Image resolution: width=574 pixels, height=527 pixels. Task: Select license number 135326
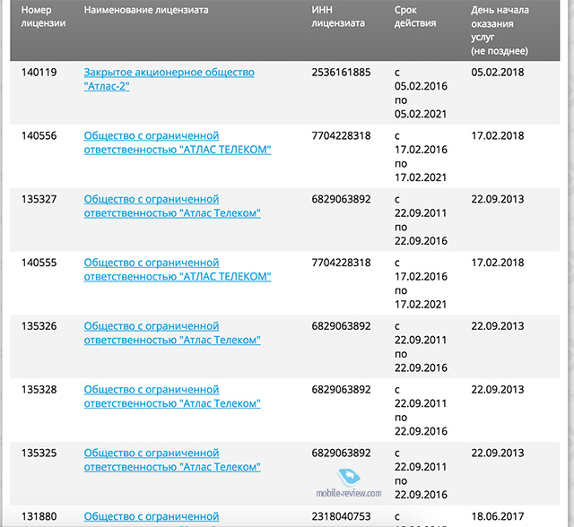pyautogui.click(x=39, y=326)
